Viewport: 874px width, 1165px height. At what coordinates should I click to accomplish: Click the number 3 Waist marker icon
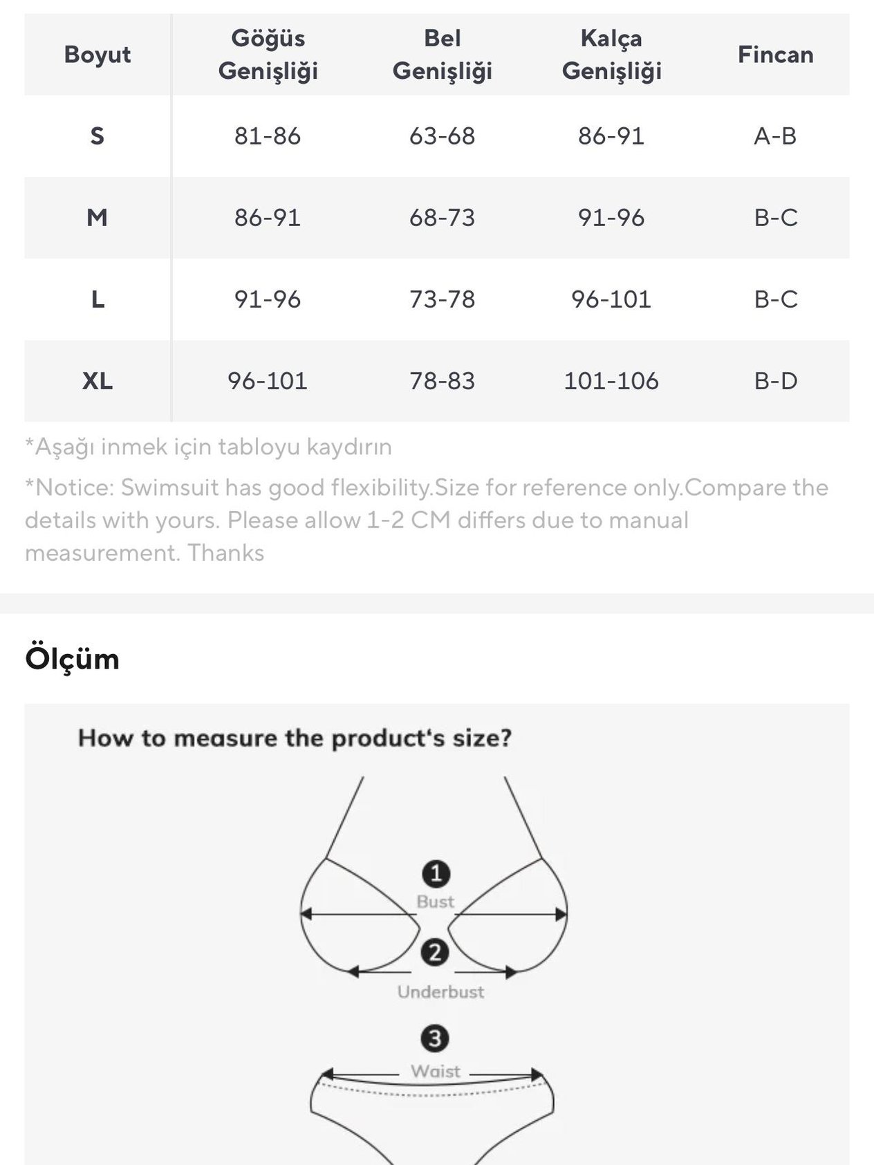[x=435, y=1038]
